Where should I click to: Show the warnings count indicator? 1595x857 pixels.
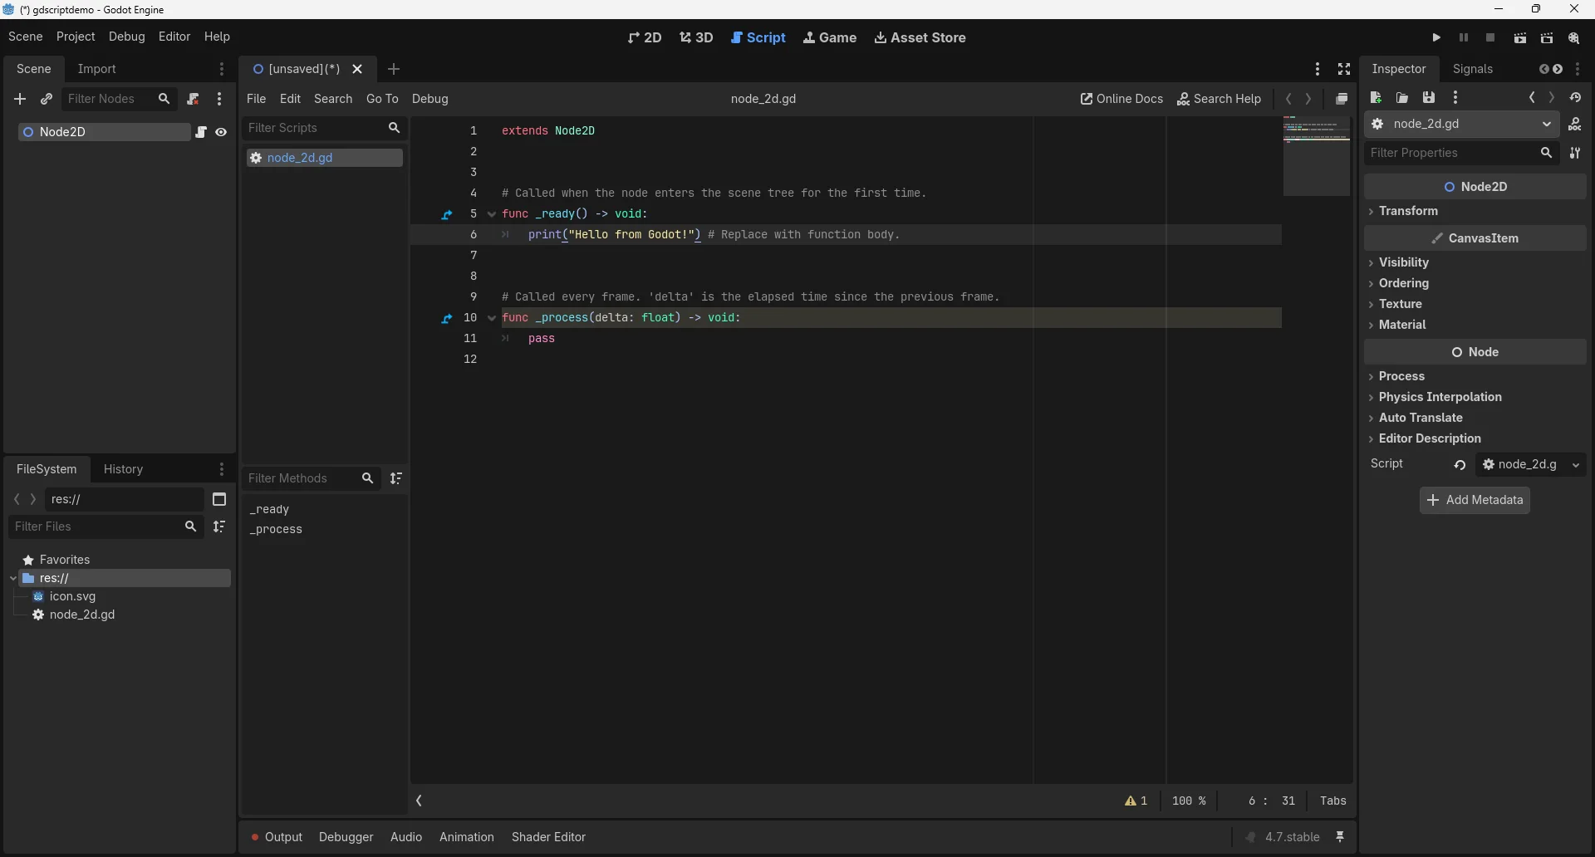1136,801
